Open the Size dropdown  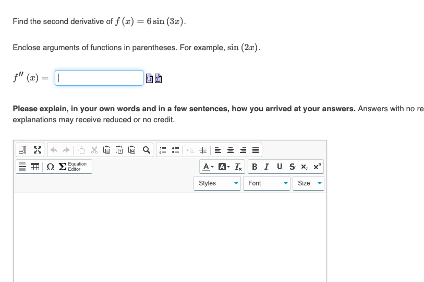(x=308, y=183)
